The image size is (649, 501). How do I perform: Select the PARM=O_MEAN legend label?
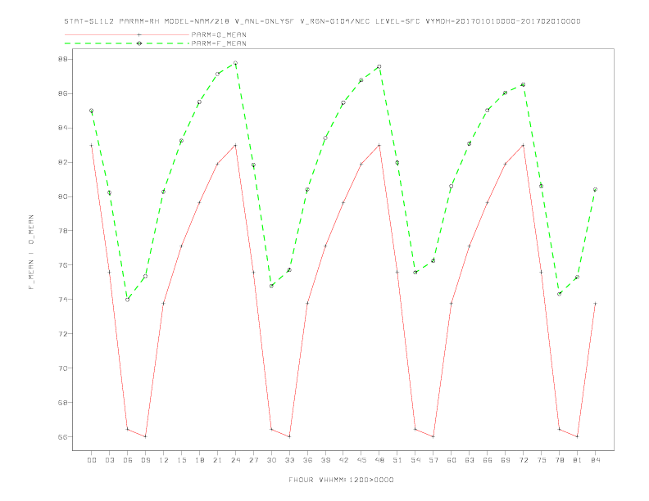[x=219, y=34]
